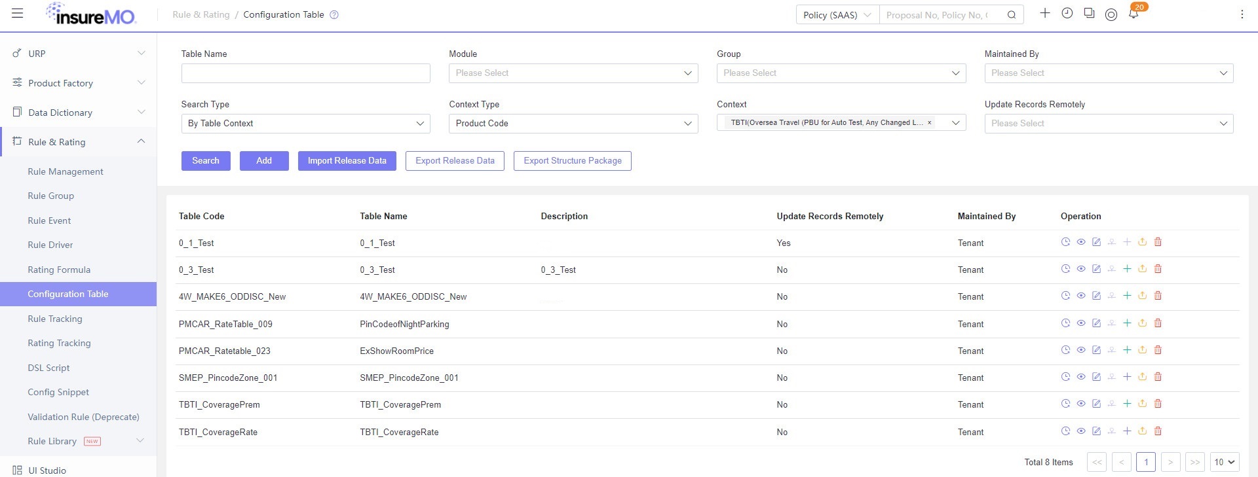1258x477 pixels.
Task: Go to Rule & Rating breadcrumb link
Action: click(x=201, y=14)
